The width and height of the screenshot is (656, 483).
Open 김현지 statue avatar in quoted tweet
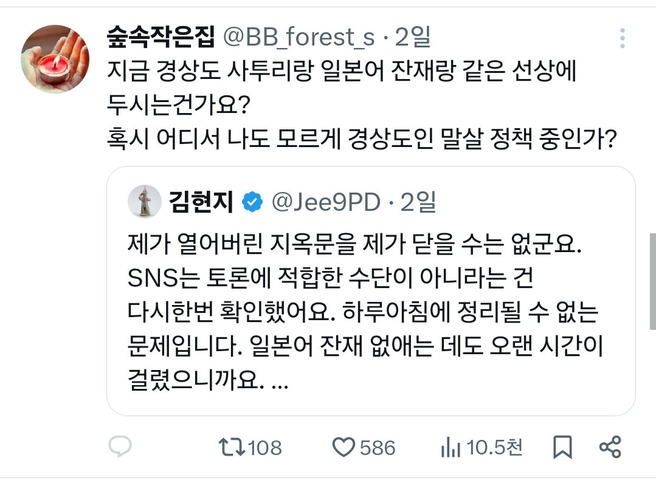(144, 202)
